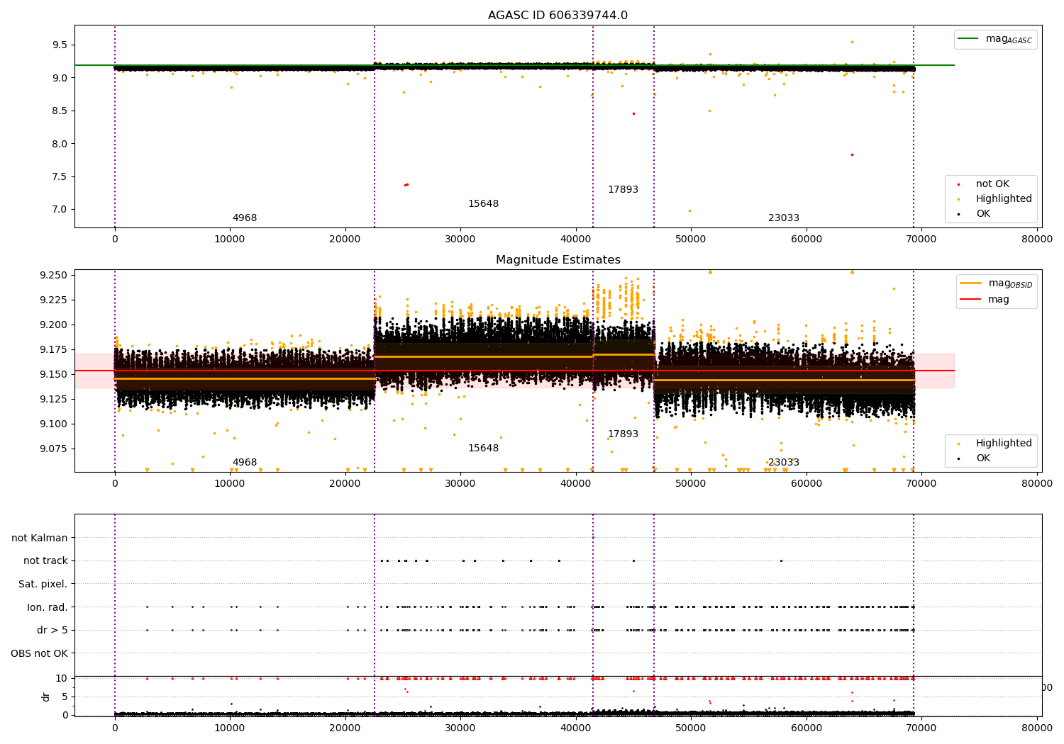
Task: Click the "not OK" legend entry
Action: coord(992,184)
